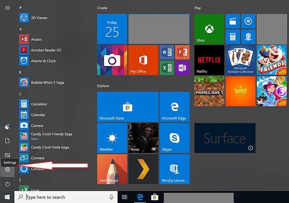
Task: Open the Excel tile
Action: (x=167, y=68)
